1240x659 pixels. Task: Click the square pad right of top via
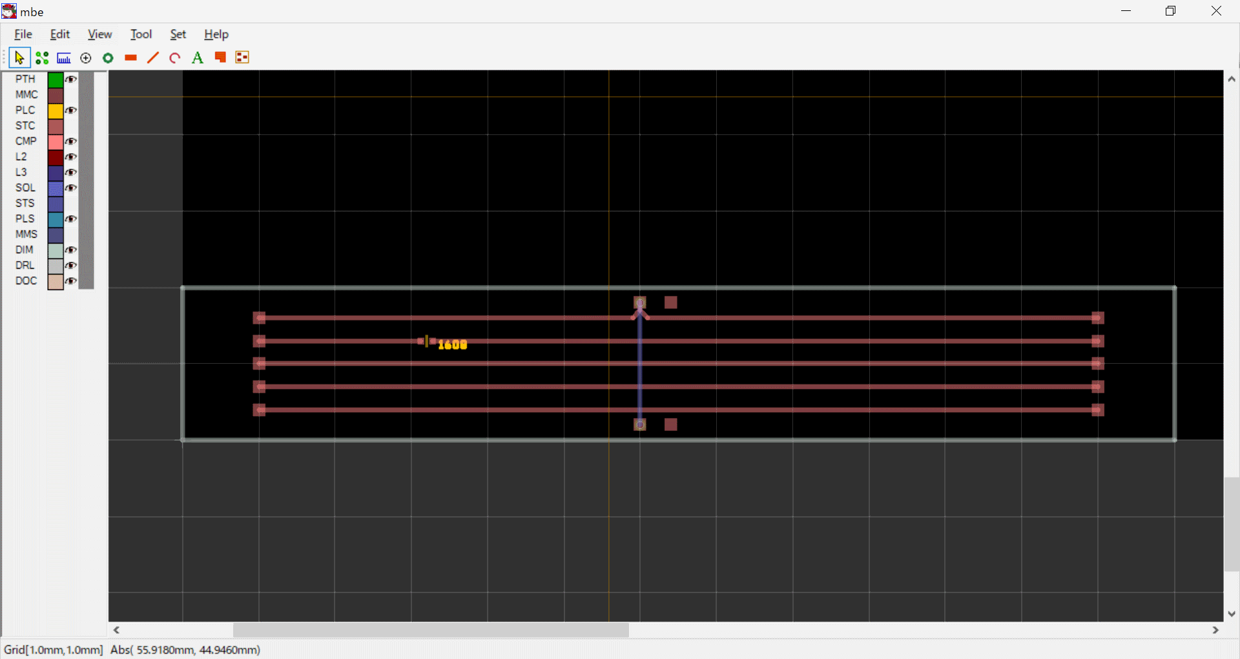[x=671, y=302]
